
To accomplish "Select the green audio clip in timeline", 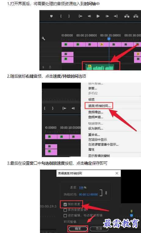I will point(100,67).
